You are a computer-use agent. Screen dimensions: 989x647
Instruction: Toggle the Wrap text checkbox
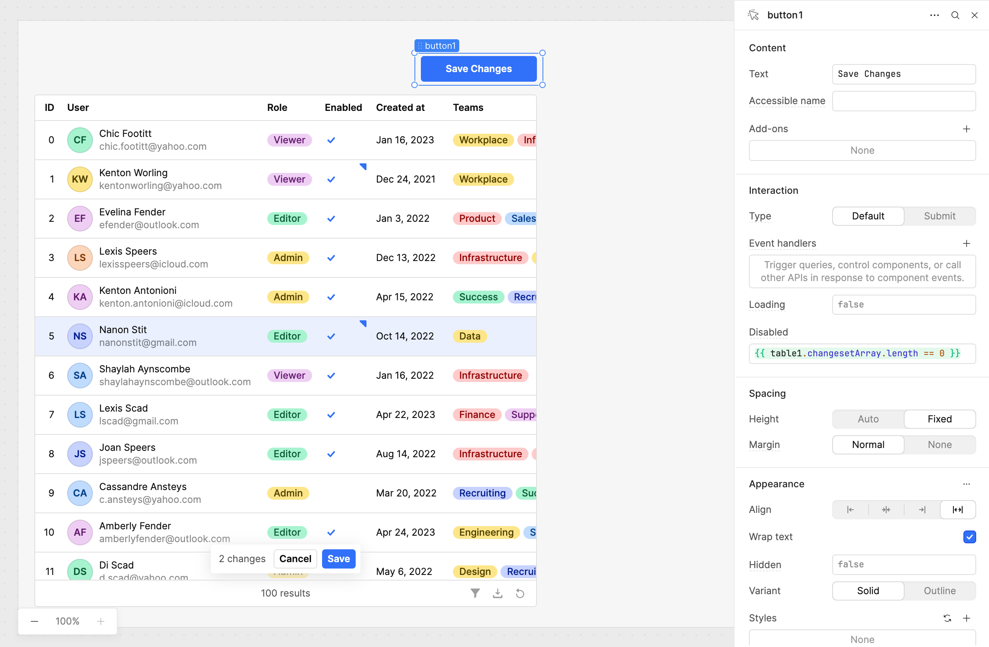tap(969, 536)
